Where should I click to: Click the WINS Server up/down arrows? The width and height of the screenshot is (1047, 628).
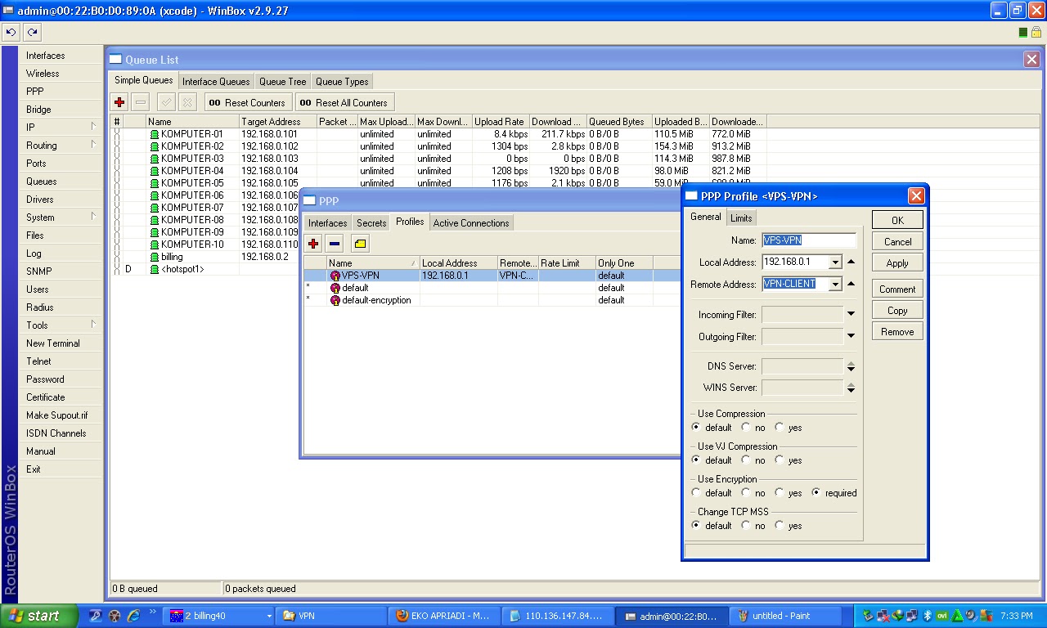point(851,388)
